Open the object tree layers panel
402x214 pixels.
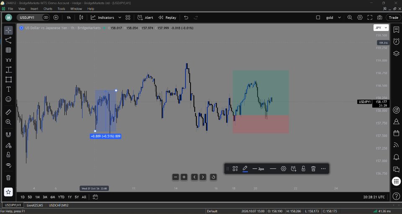pos(397,53)
